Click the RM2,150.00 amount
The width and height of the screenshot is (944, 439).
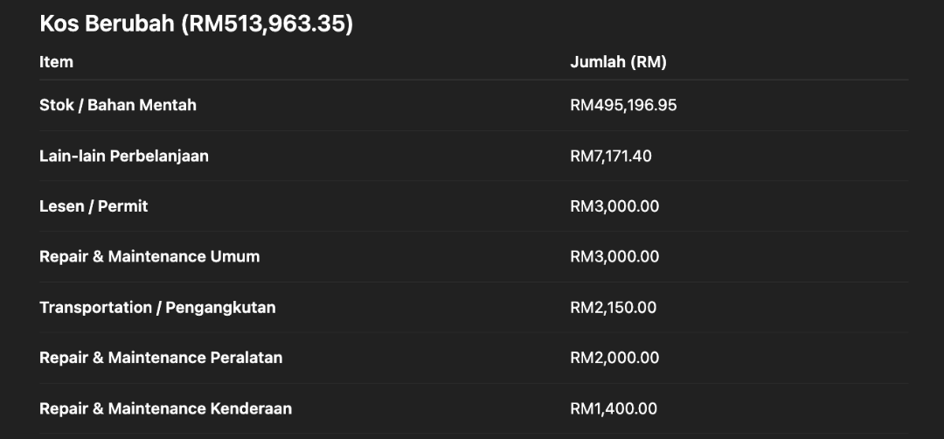[x=614, y=308]
